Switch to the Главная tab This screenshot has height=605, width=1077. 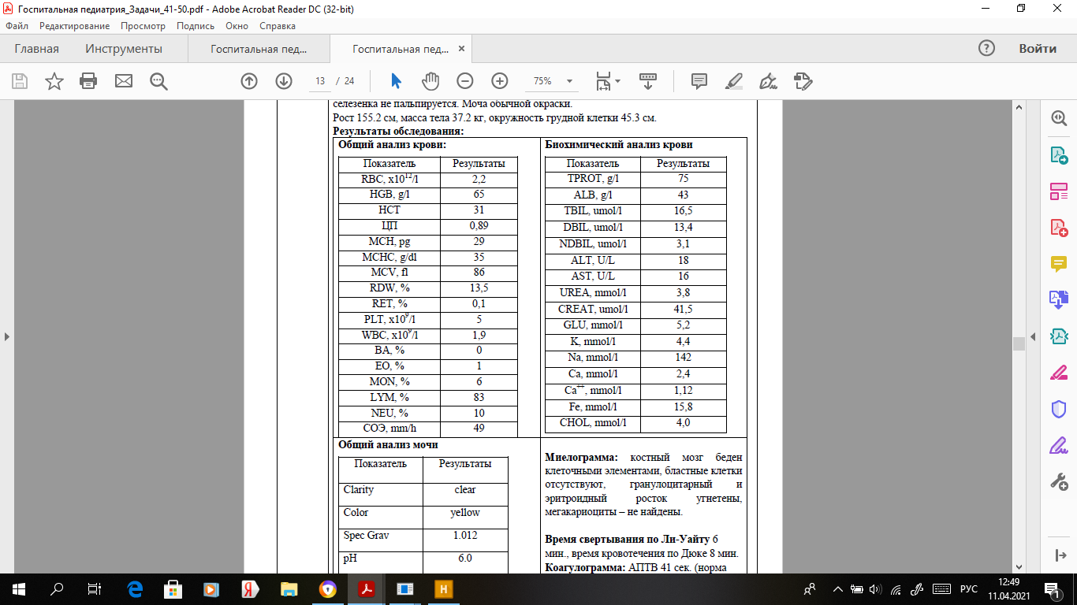coord(36,49)
